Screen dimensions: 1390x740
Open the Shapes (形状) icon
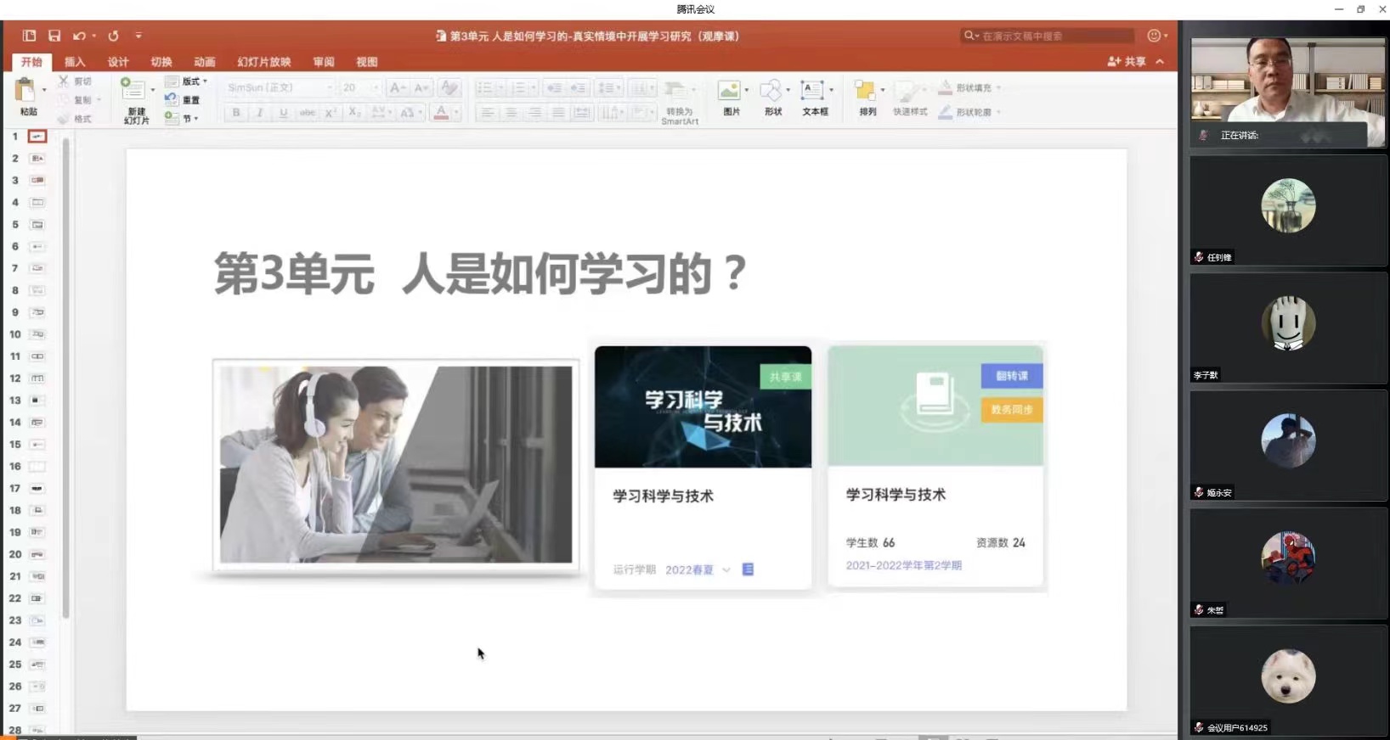pos(771,91)
